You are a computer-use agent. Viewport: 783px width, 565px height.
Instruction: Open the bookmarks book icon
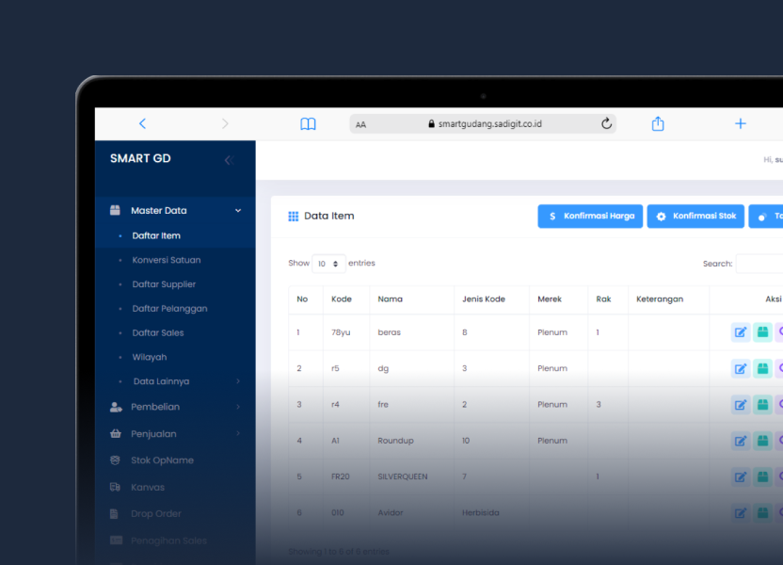click(x=308, y=124)
